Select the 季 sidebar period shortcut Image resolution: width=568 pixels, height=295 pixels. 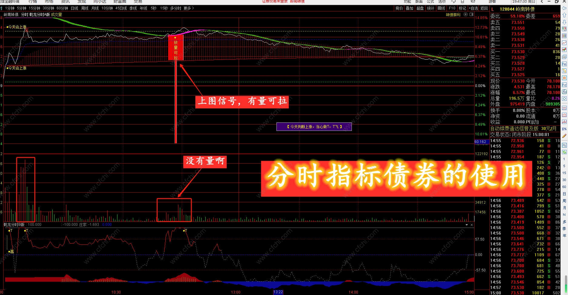coord(564,229)
